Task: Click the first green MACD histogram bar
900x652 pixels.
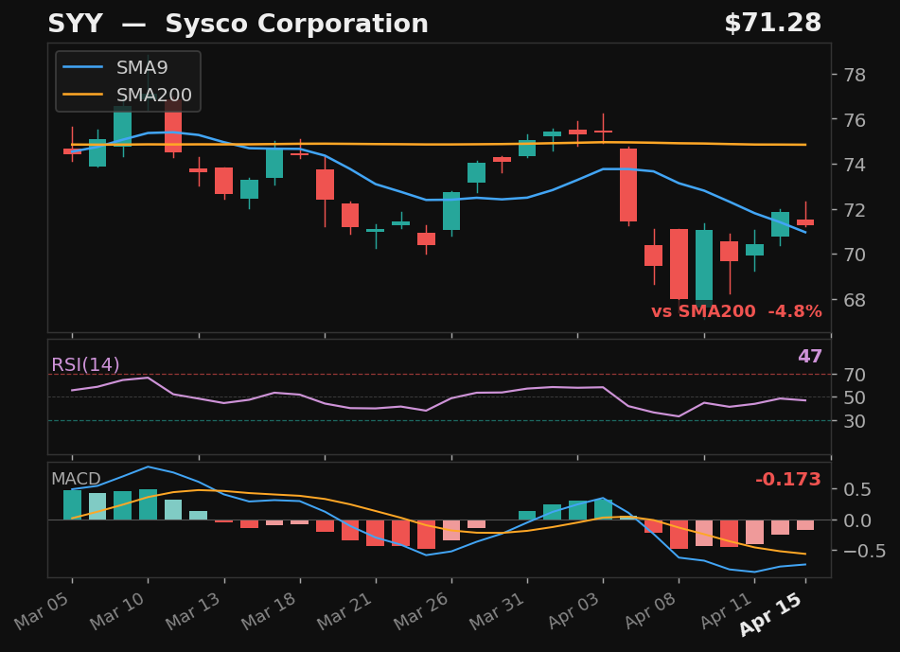Action: click(x=72, y=504)
